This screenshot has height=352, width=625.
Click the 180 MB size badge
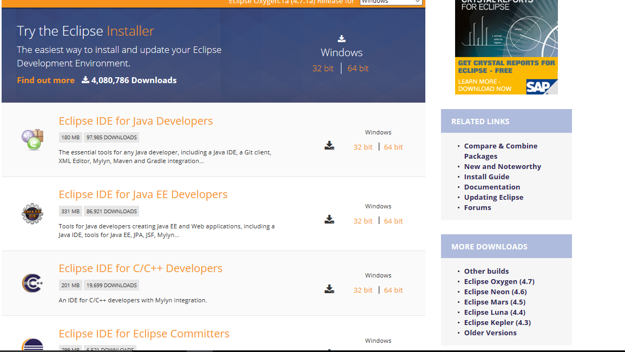(x=70, y=138)
